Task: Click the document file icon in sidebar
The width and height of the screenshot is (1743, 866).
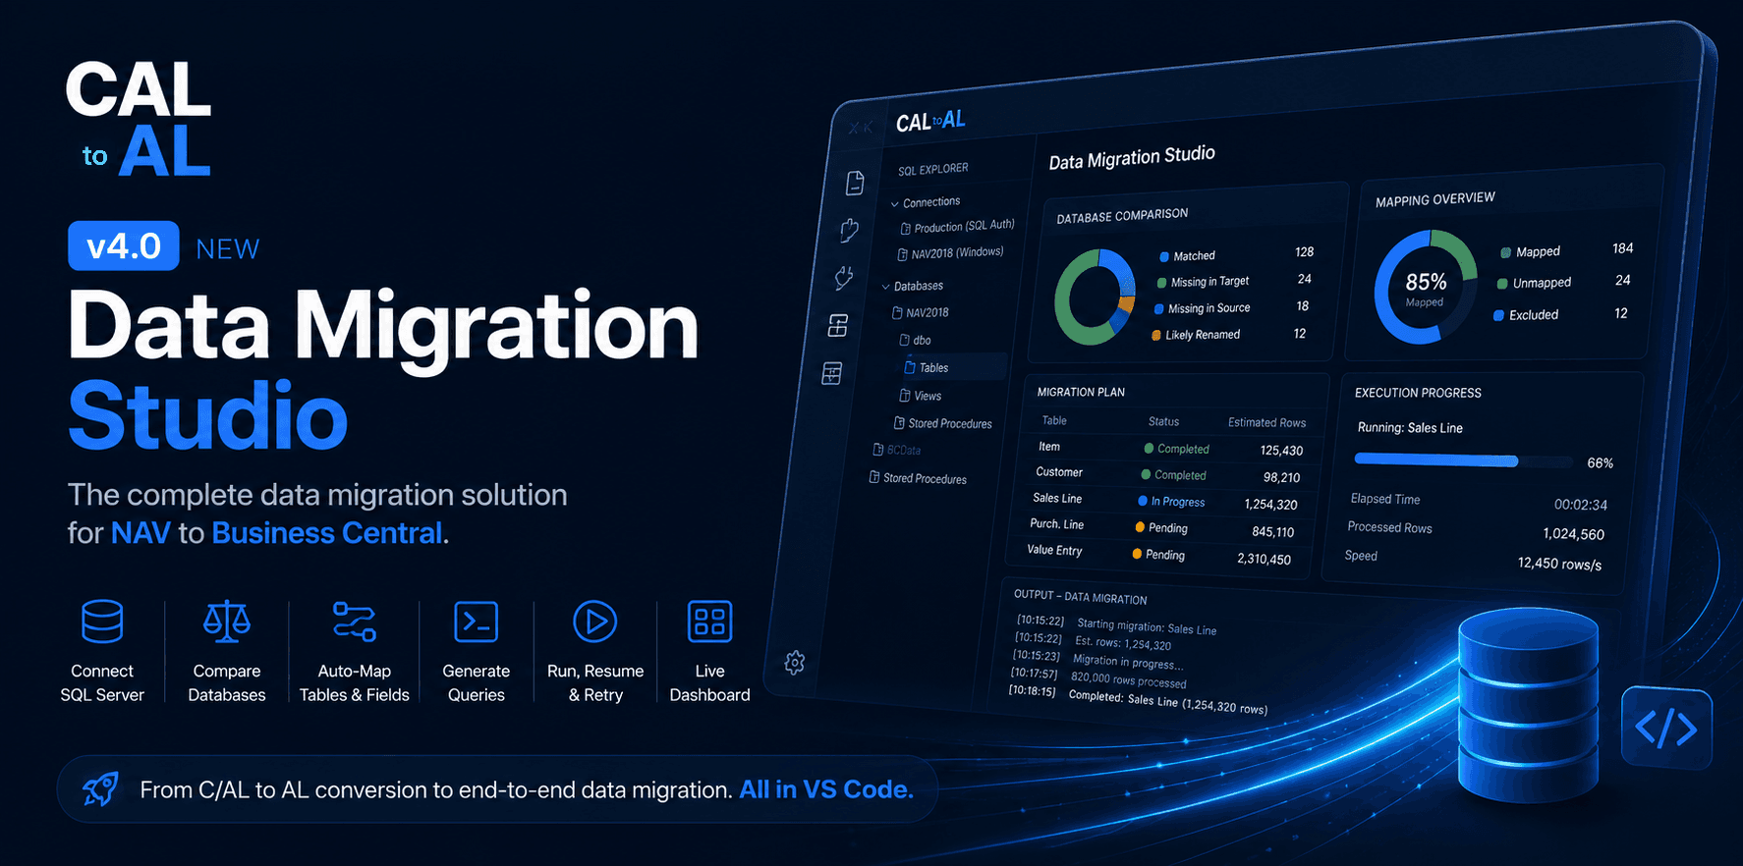Action: coord(855,183)
